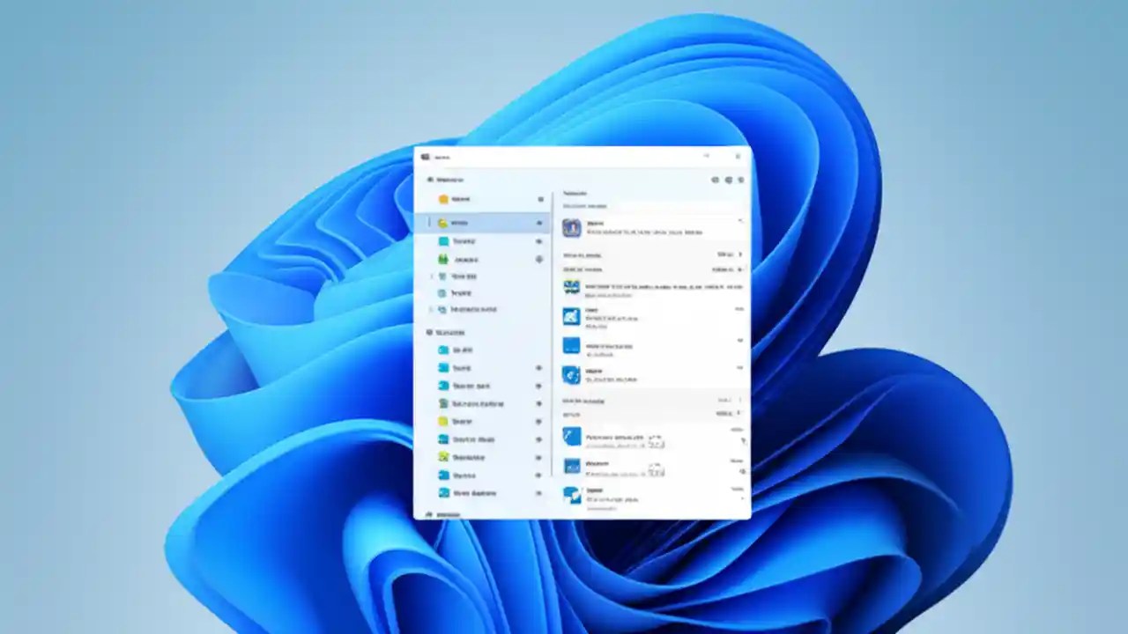Select the globe app icon at the list bottom
The image size is (1128, 634).
click(x=571, y=496)
